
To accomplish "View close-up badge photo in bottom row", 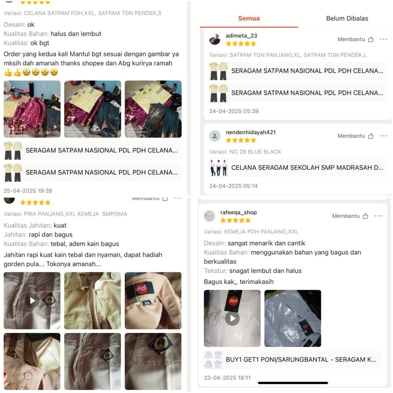I will tap(153, 362).
